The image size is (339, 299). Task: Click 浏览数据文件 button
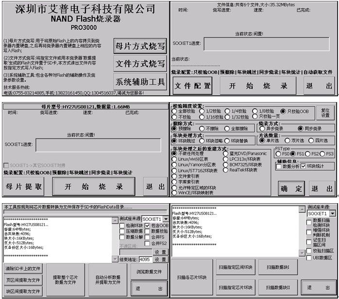149,272
